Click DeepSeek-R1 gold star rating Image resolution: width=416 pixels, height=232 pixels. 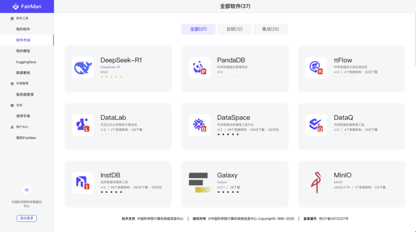(x=111, y=77)
